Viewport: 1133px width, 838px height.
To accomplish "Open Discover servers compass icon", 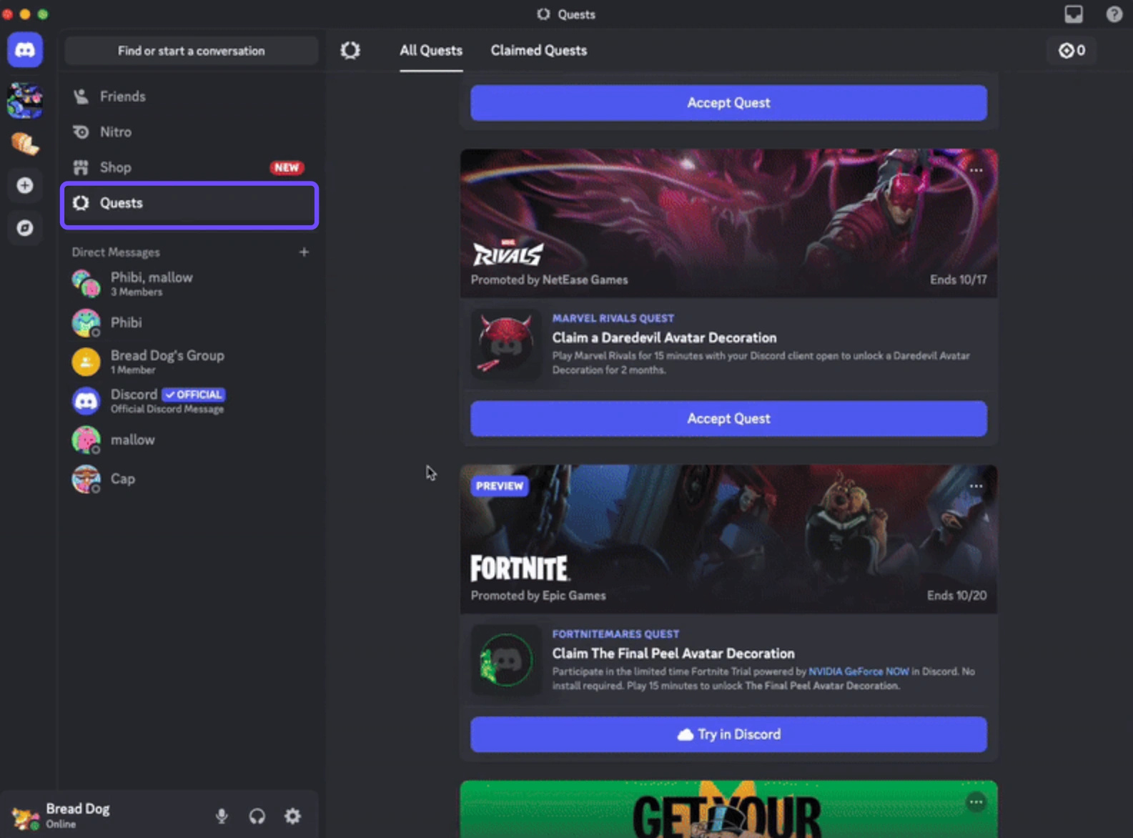I will (x=25, y=228).
